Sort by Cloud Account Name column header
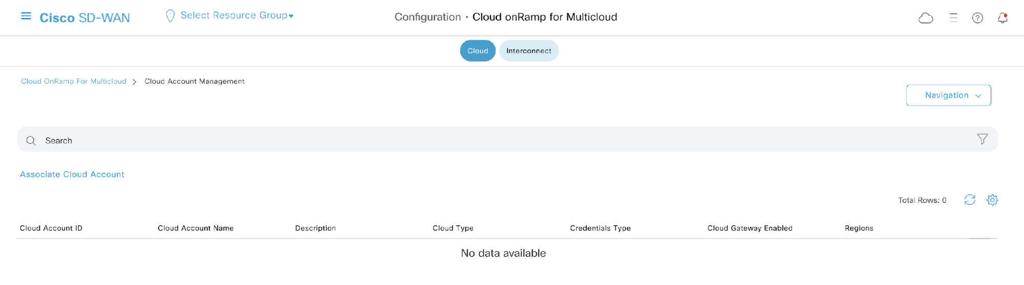This screenshot has width=1024, height=285. pyautogui.click(x=195, y=228)
